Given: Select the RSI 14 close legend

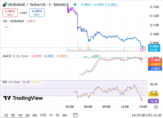Looking at the screenshot, I should [x=11, y=82].
